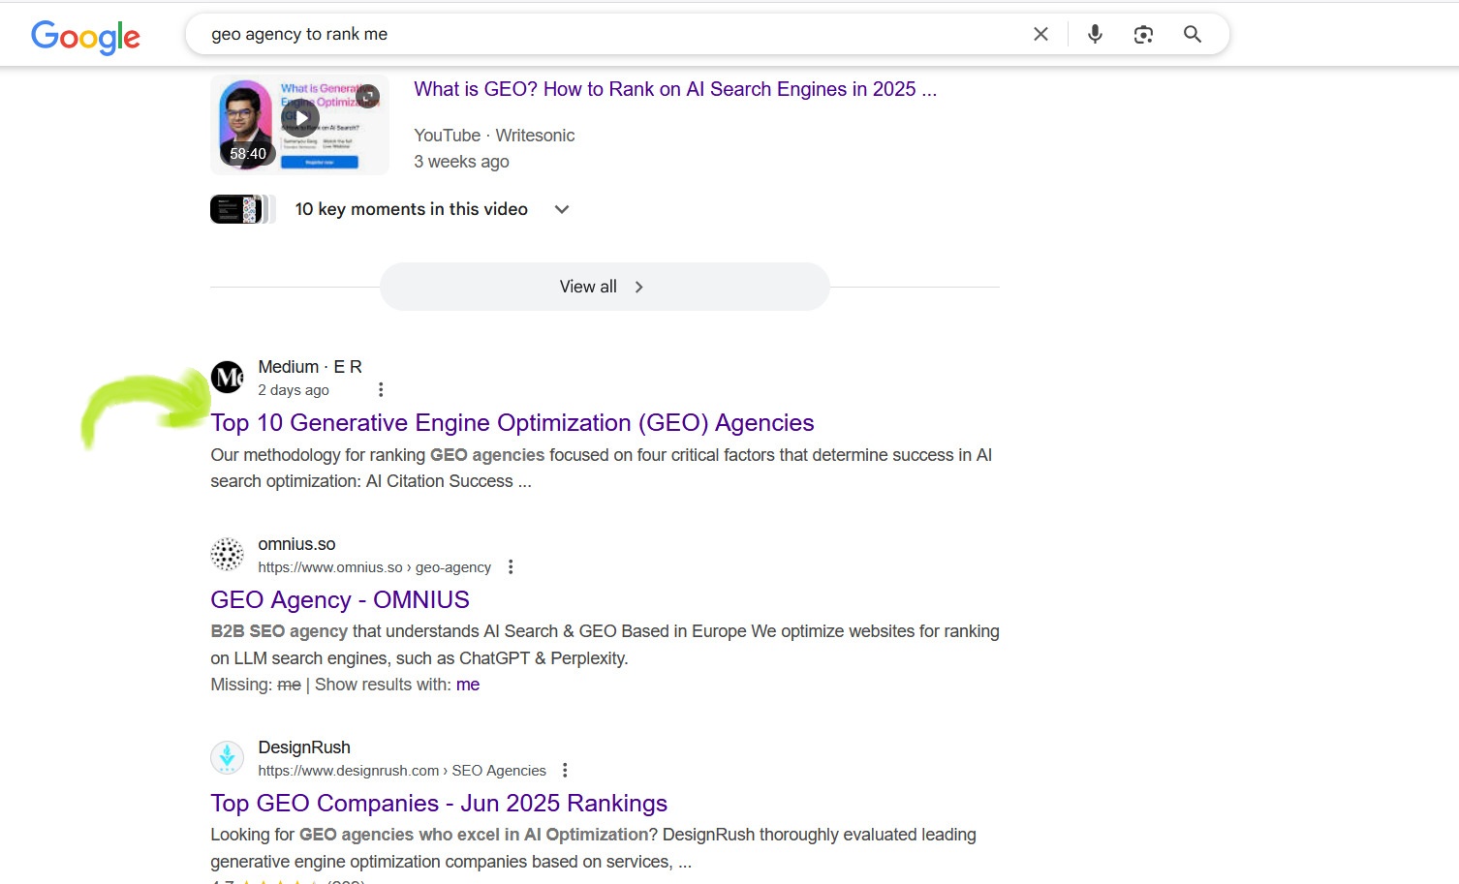Open 'What is GEO? How to Rank' video link

675,89
